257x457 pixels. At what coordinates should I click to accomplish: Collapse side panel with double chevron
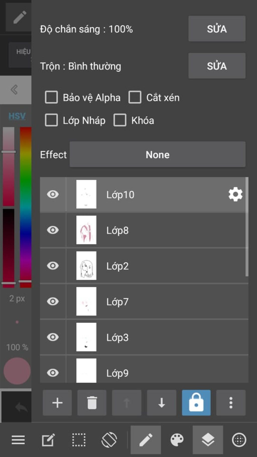pyautogui.click(x=15, y=90)
